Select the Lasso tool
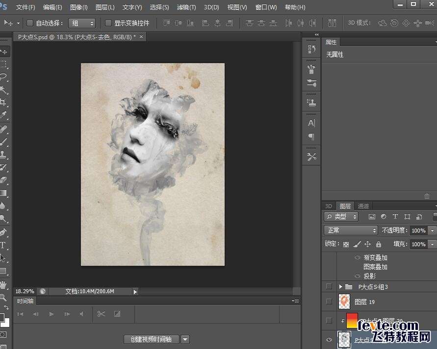Image resolution: width=437 pixels, height=349 pixels. 3,76
